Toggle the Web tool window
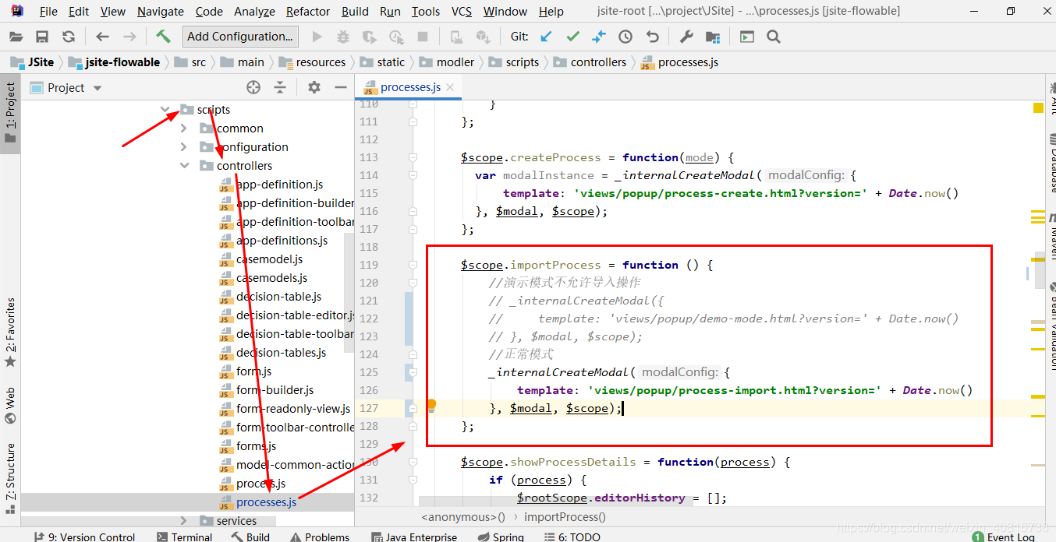1056x542 pixels. point(10,405)
